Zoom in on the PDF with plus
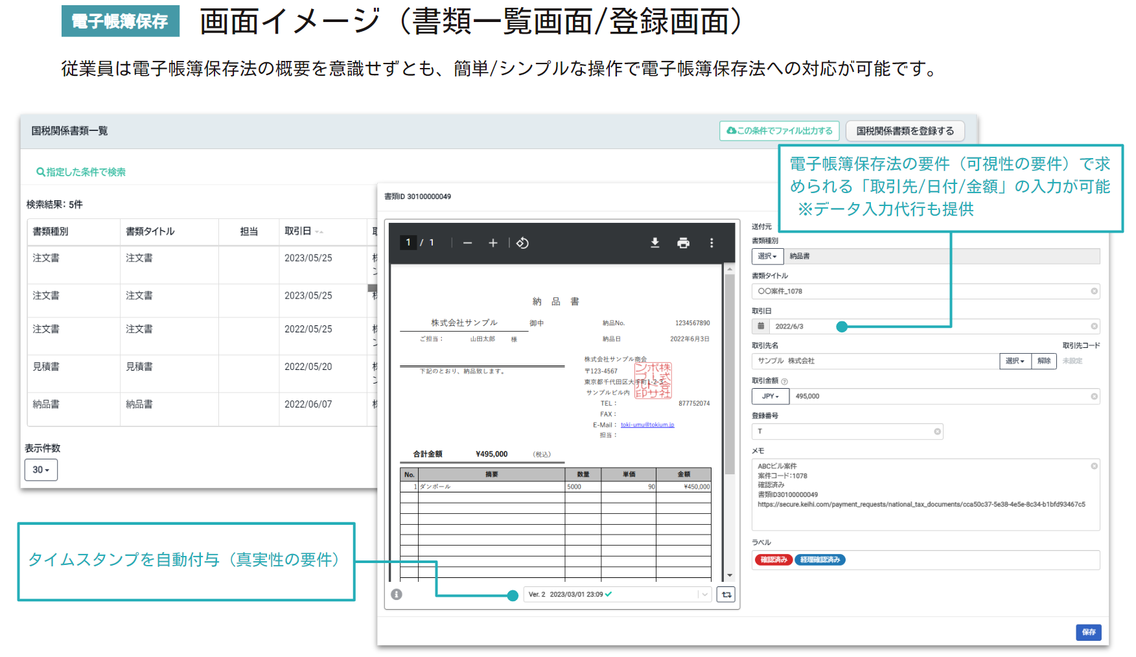1136x657 pixels. [493, 243]
